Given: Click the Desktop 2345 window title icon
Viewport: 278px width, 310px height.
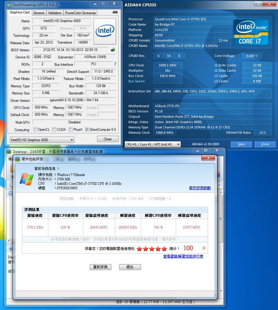Looking at the screenshot, I should pos(9,152).
